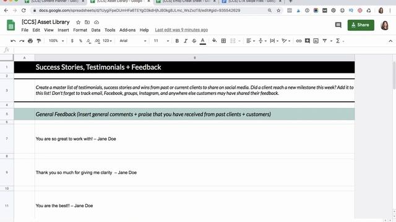
Task: Select row 7 header
Action: pos(7,139)
